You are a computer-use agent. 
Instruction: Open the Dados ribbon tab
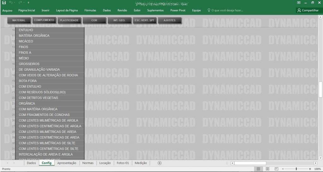coord(107,10)
